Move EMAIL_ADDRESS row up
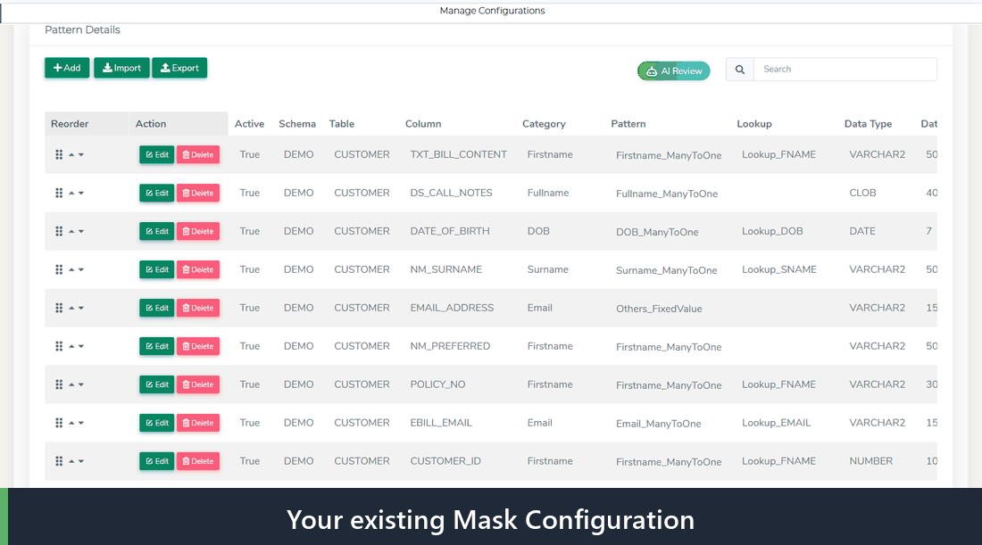 point(71,308)
